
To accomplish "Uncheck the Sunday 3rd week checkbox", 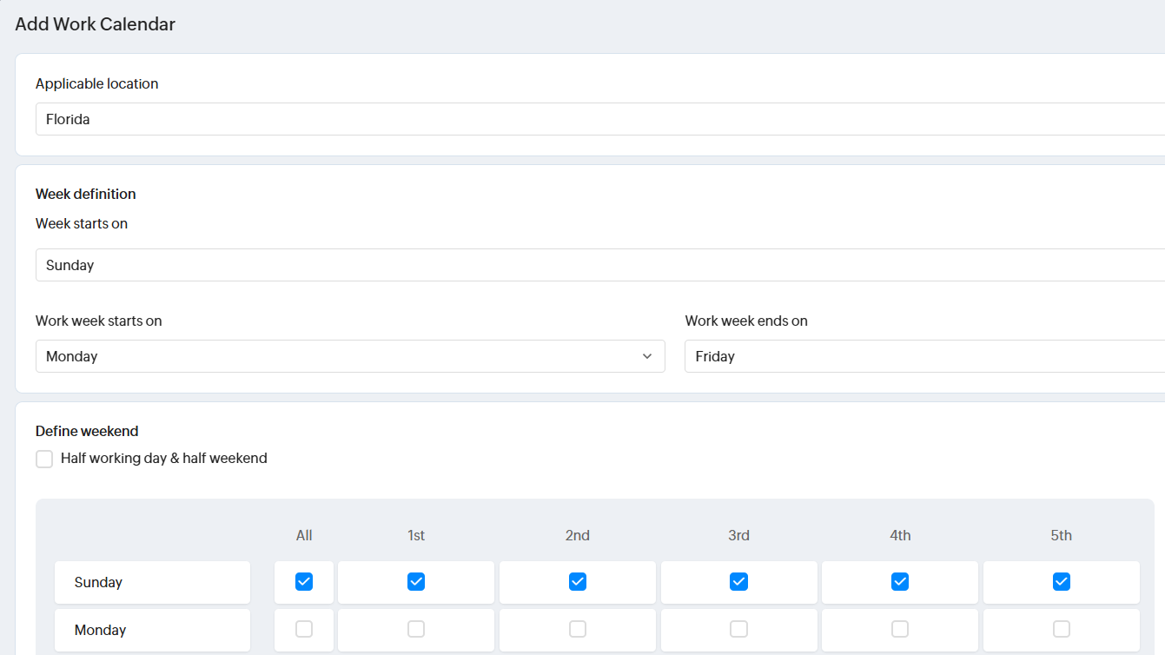I will tap(738, 582).
